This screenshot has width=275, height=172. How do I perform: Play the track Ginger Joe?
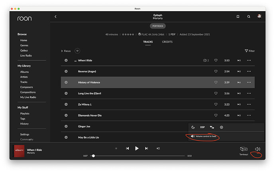pos(66,126)
